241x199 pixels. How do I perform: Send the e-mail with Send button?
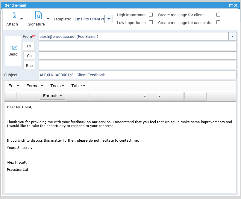(x=13, y=51)
